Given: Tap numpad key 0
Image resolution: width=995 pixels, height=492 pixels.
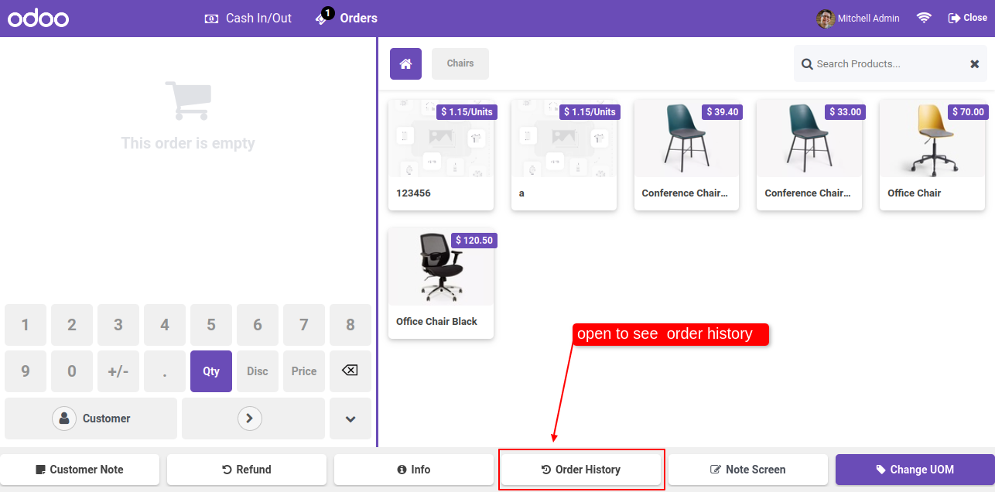Looking at the screenshot, I should coord(72,371).
